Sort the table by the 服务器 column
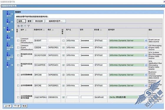Image resolution: width=165 pixels, height=110 pixels. click(101, 30)
